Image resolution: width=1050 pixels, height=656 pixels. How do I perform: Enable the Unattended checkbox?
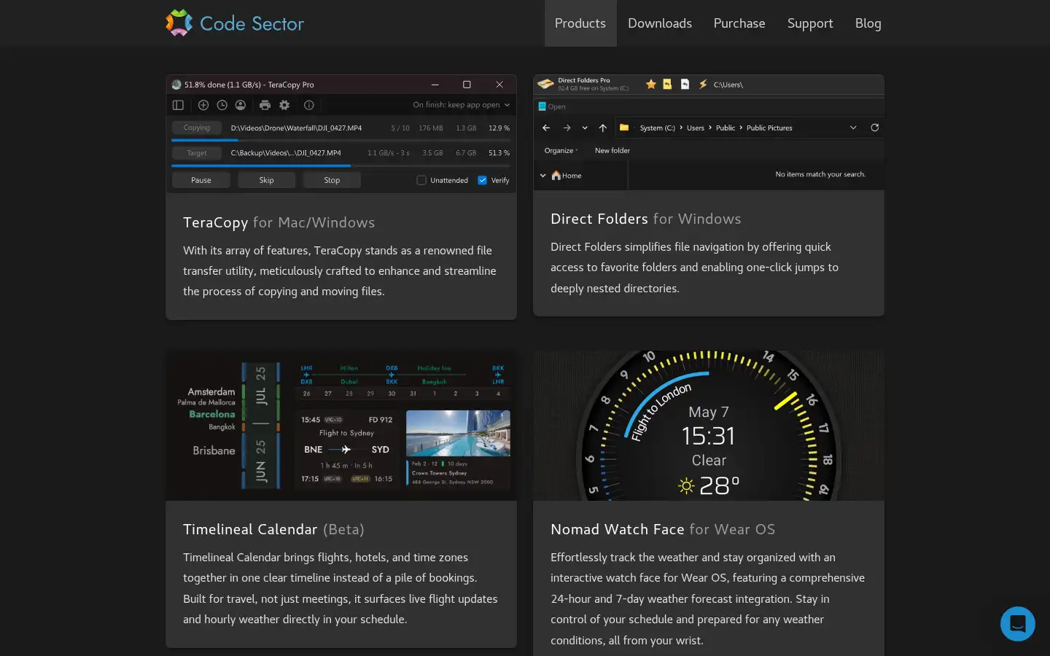coord(421,180)
